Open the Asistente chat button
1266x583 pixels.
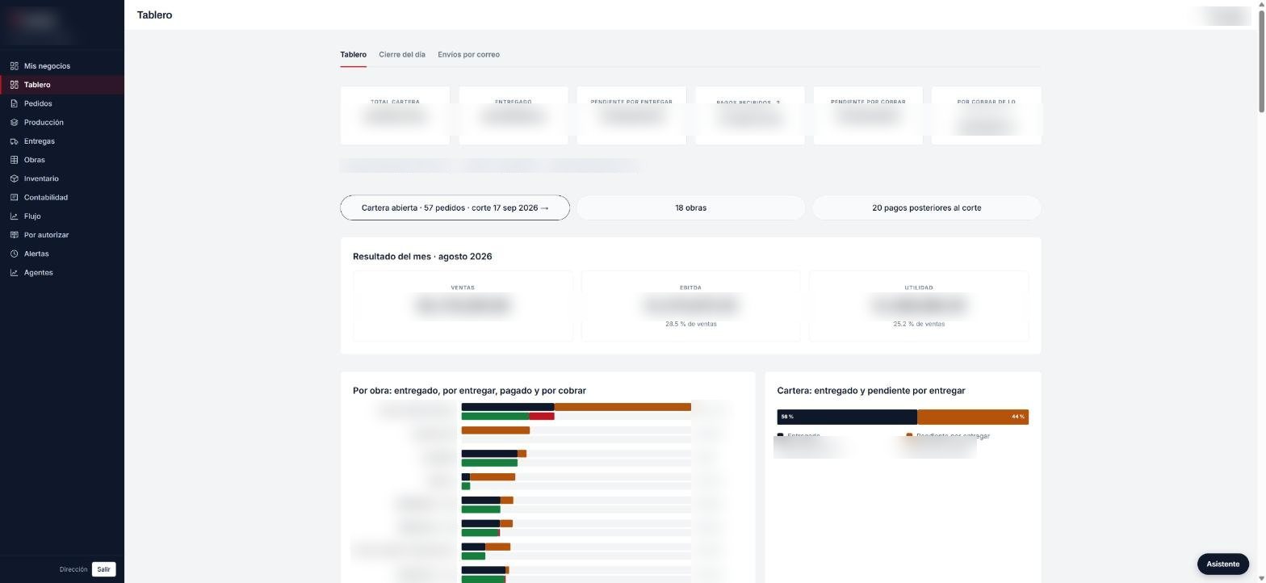(1222, 564)
